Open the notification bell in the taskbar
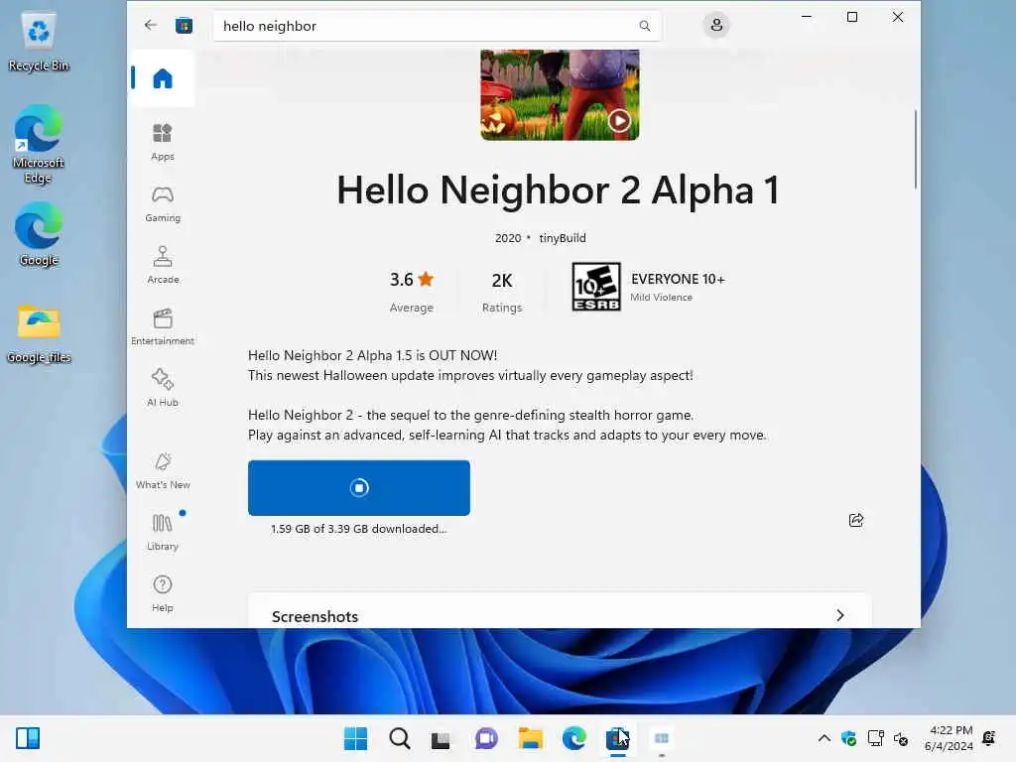Image resolution: width=1016 pixels, height=762 pixels. pyautogui.click(x=989, y=738)
